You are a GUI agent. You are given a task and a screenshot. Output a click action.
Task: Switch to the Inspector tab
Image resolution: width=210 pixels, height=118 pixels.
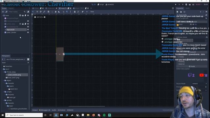click(x=180, y=8)
